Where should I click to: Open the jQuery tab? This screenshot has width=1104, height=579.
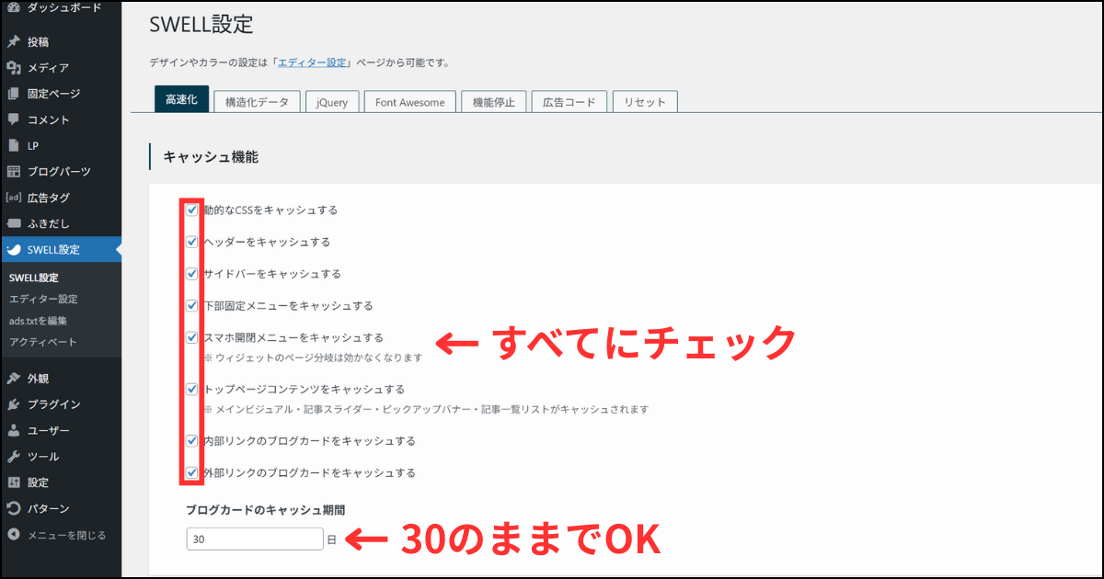point(332,102)
